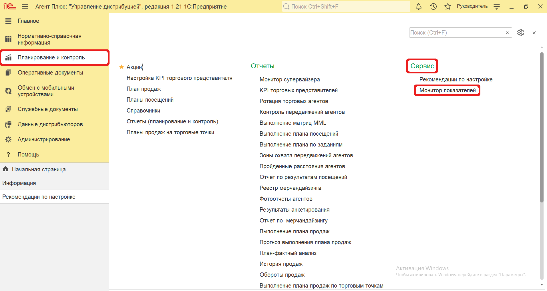The height and width of the screenshot is (291, 547).
Task: Clear the panel search field with X
Action: coord(508,33)
